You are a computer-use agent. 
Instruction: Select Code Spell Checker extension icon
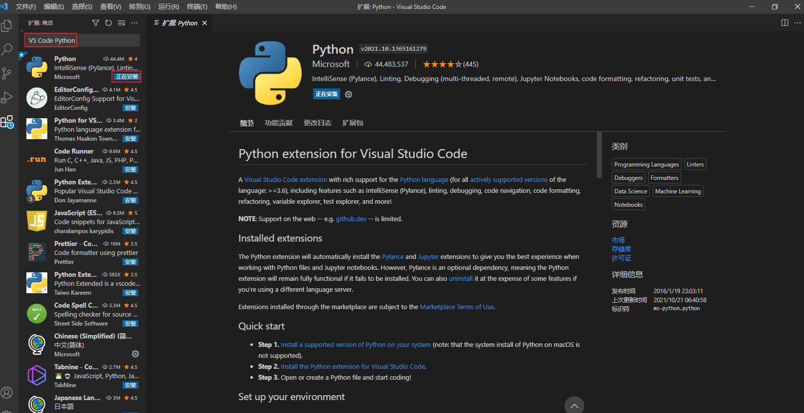coord(37,314)
